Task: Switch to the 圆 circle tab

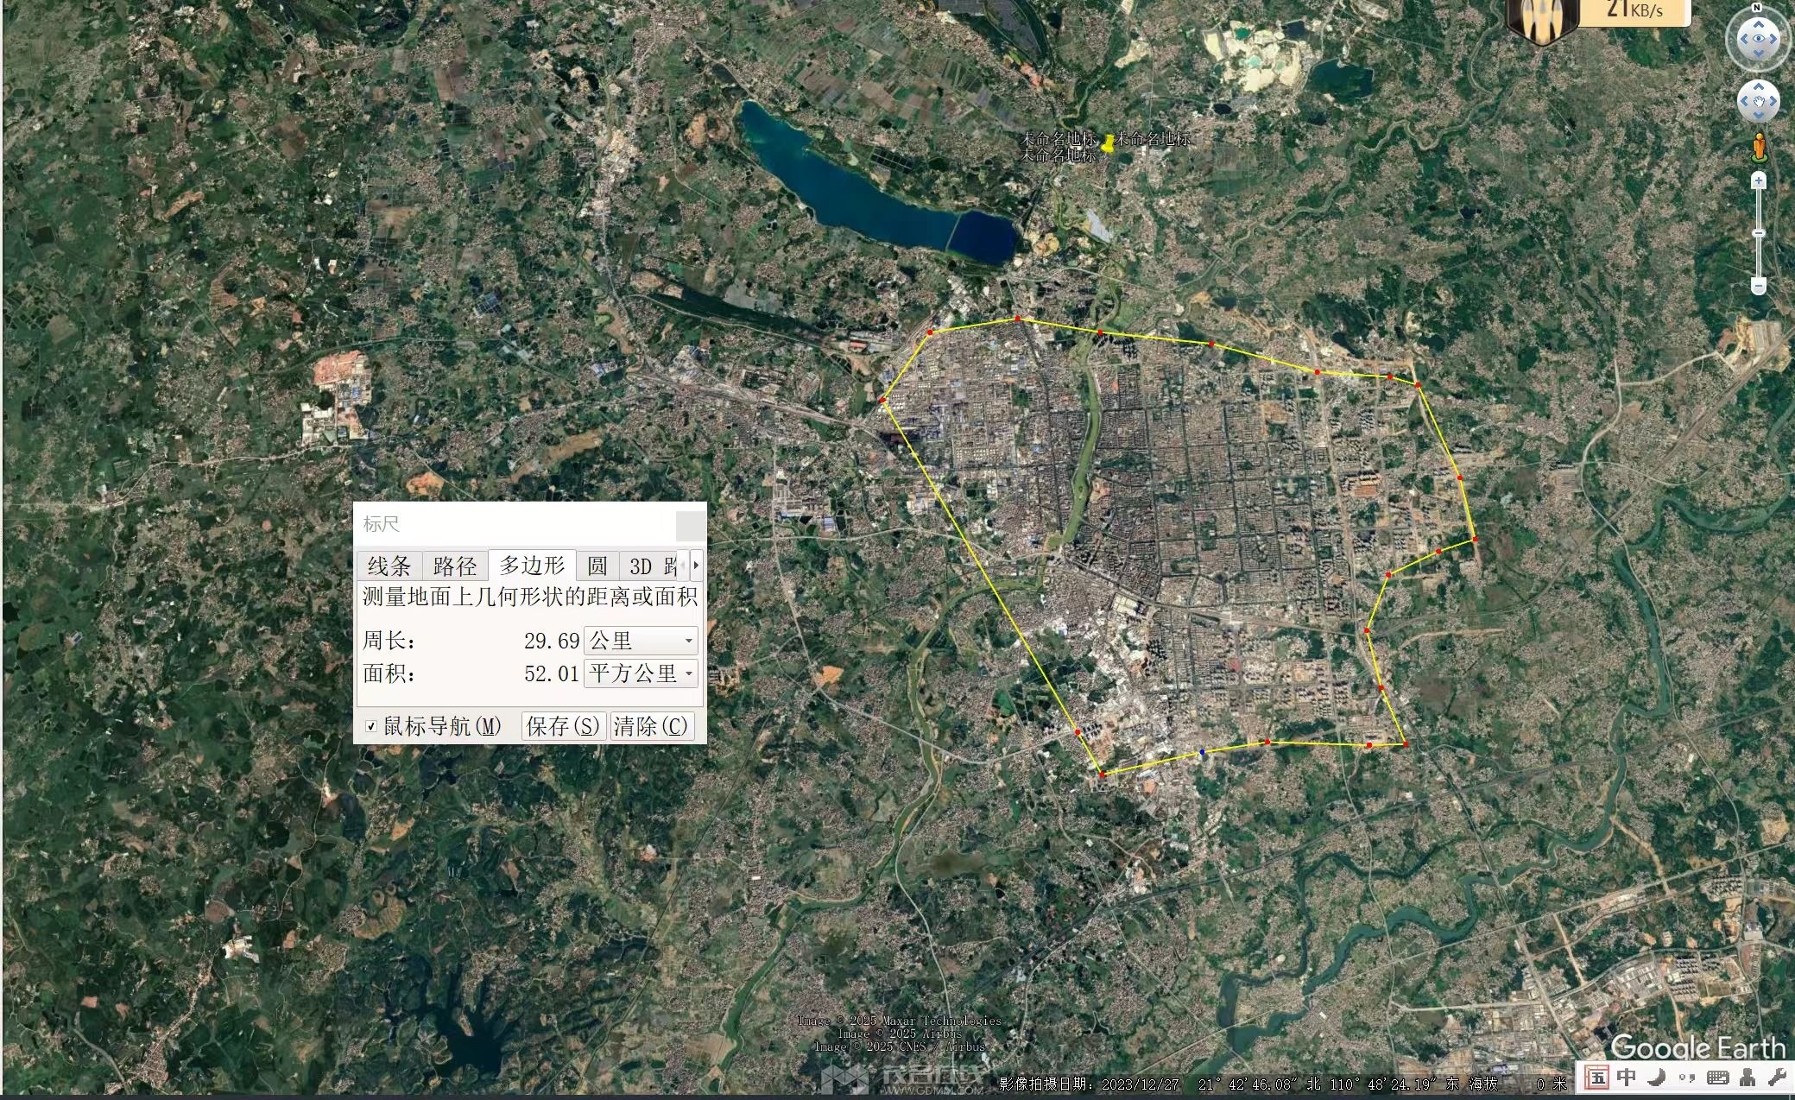Action: click(x=597, y=566)
